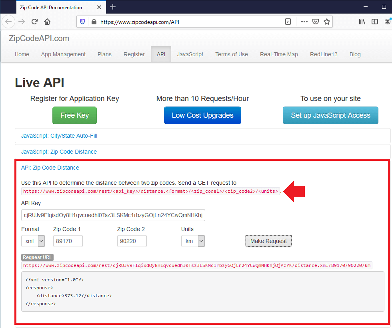Click the Request URL label badge
The height and width of the screenshot is (328, 392).
click(x=37, y=257)
